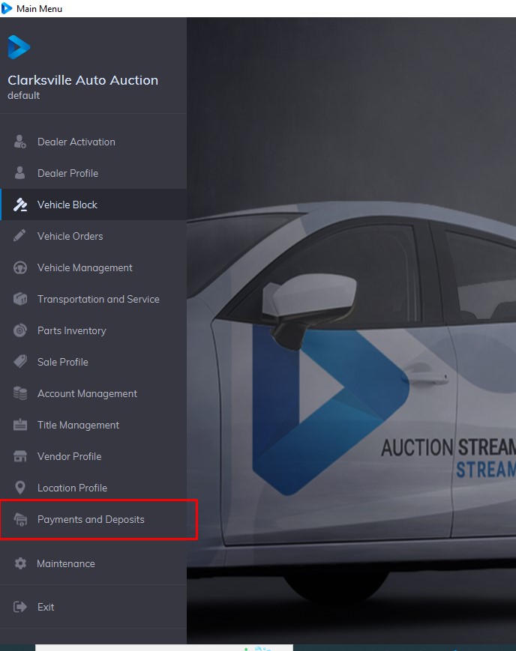Click the Vehicle Management steering wheel icon
This screenshot has height=651, width=516.
point(20,267)
